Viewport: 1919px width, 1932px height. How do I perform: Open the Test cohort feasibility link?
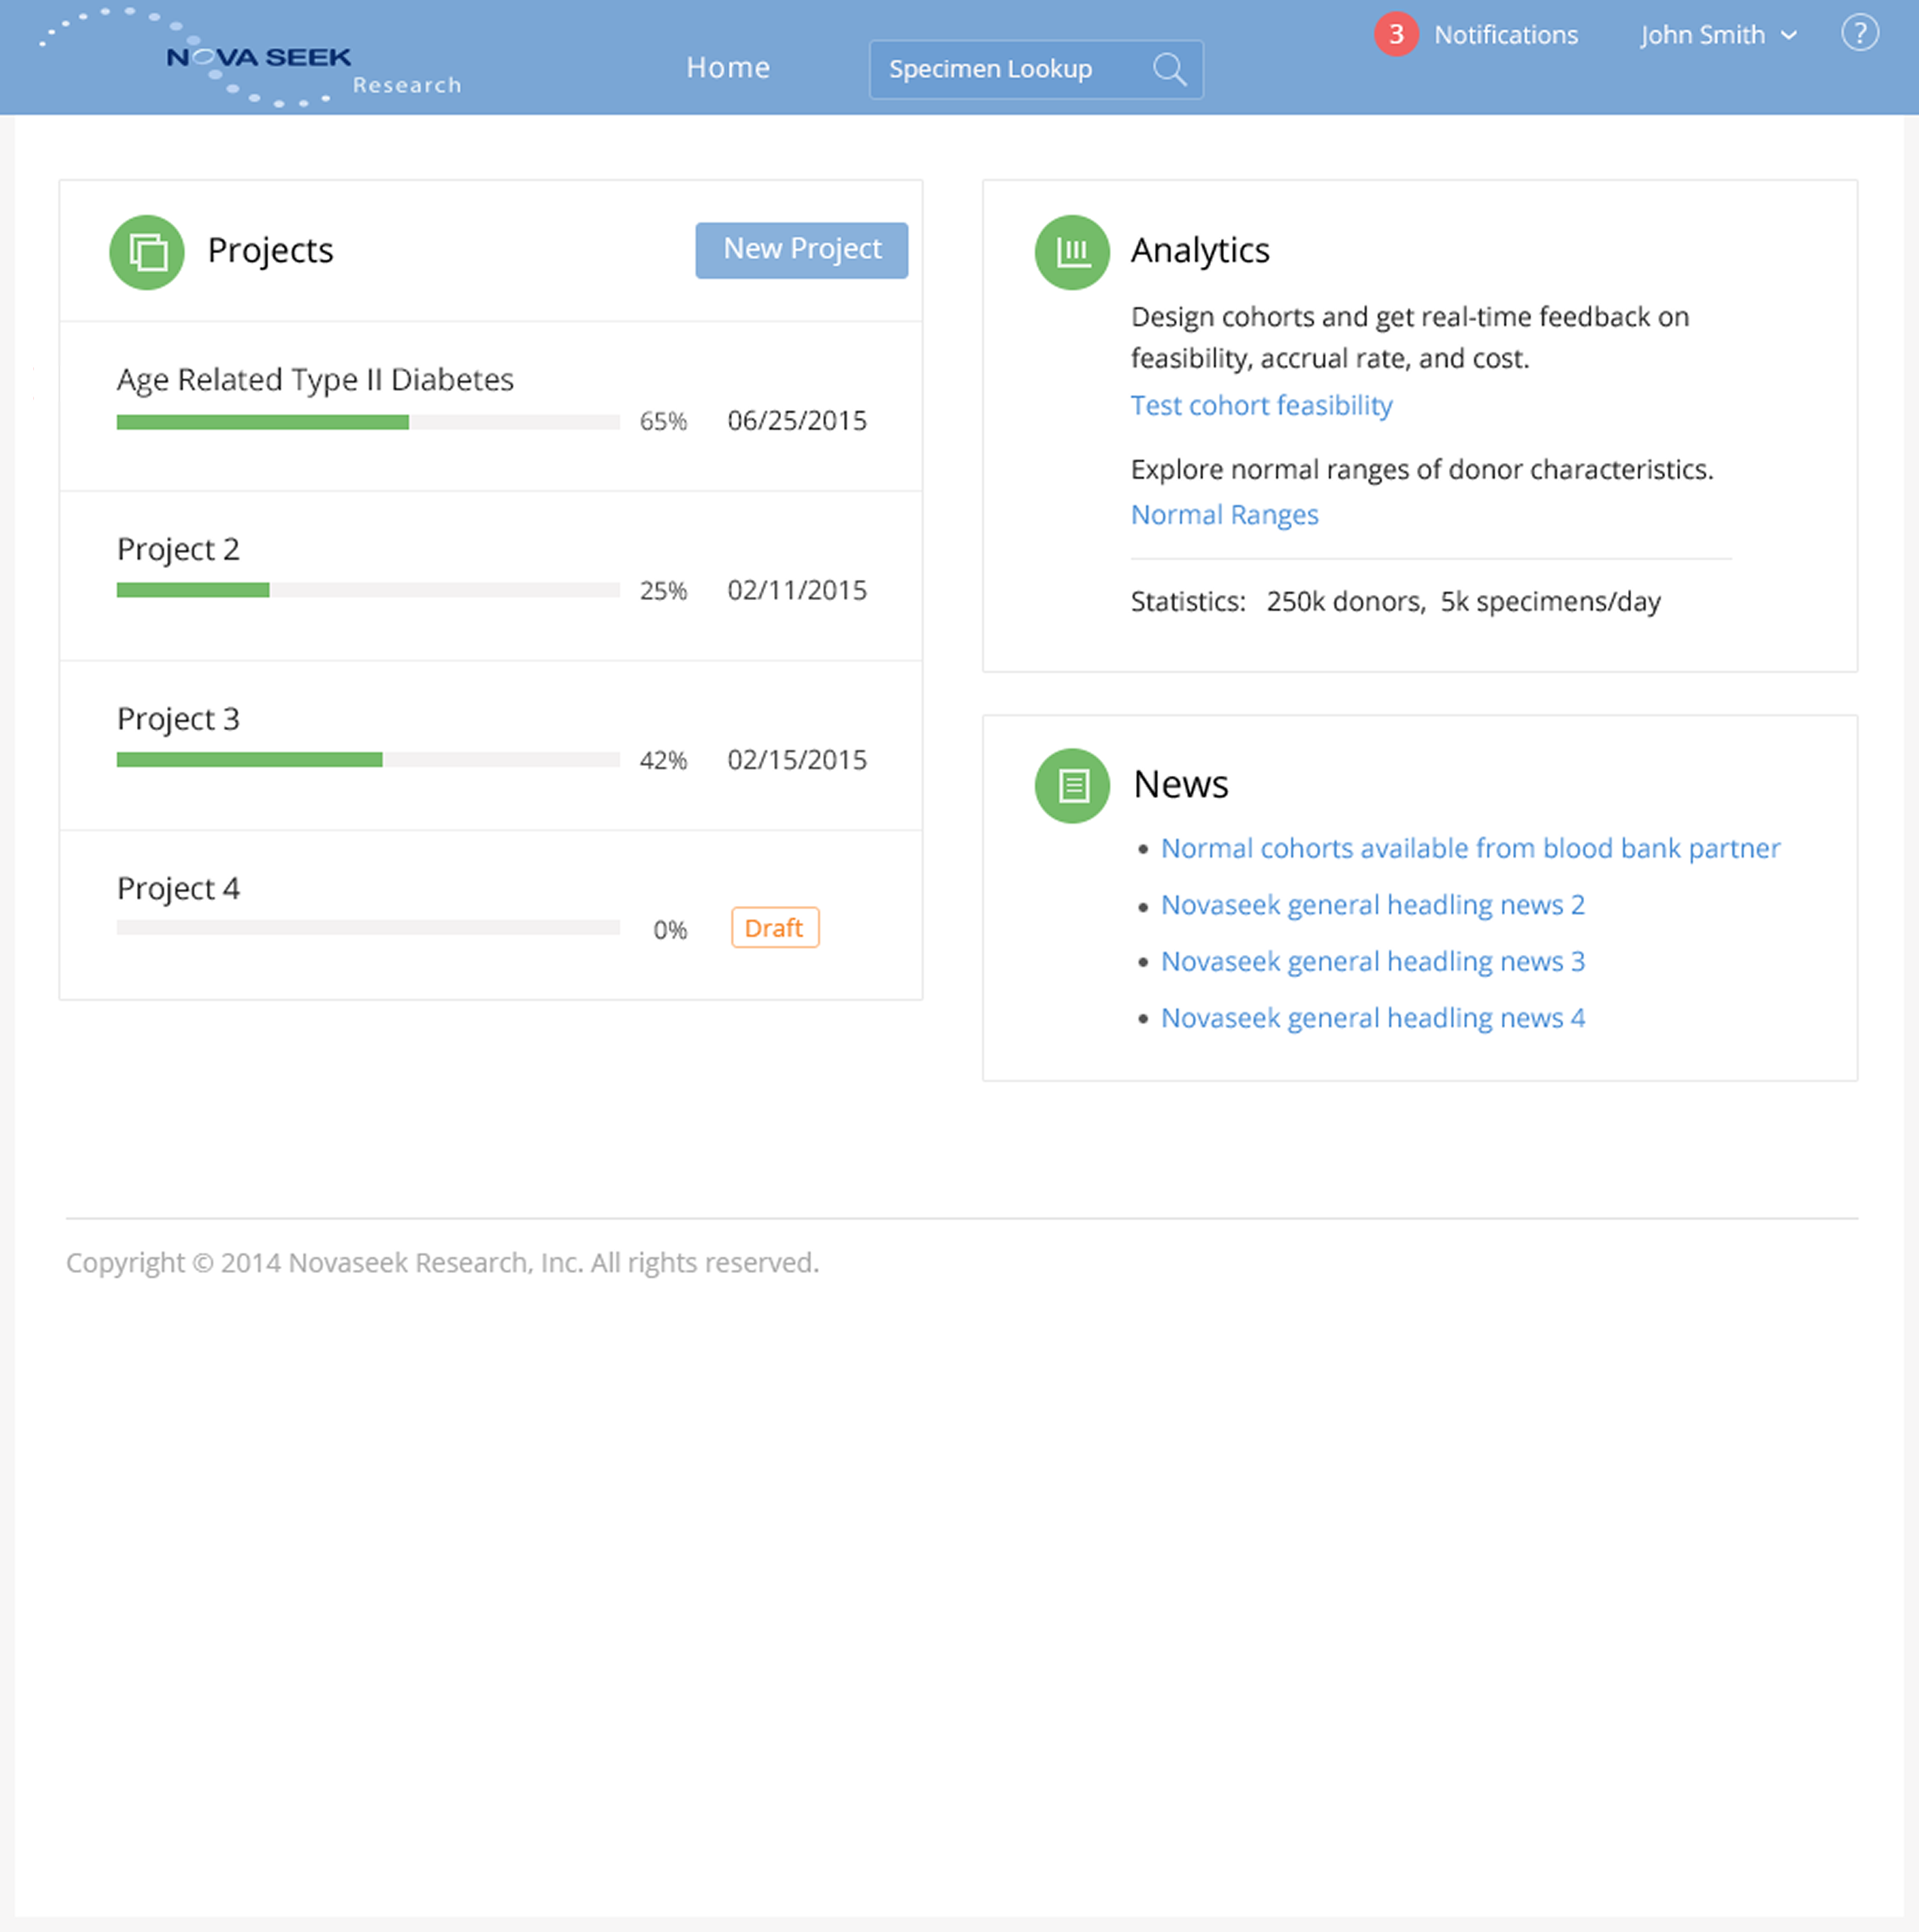(1261, 405)
